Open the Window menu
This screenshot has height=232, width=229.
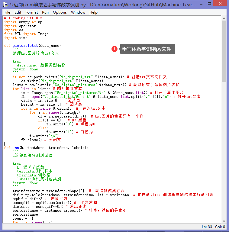(x=78, y=12)
